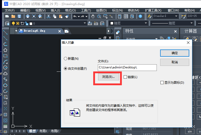The width and height of the screenshot is (201, 135).
Task: Activate the Pan hand tool
Action: (93, 16)
